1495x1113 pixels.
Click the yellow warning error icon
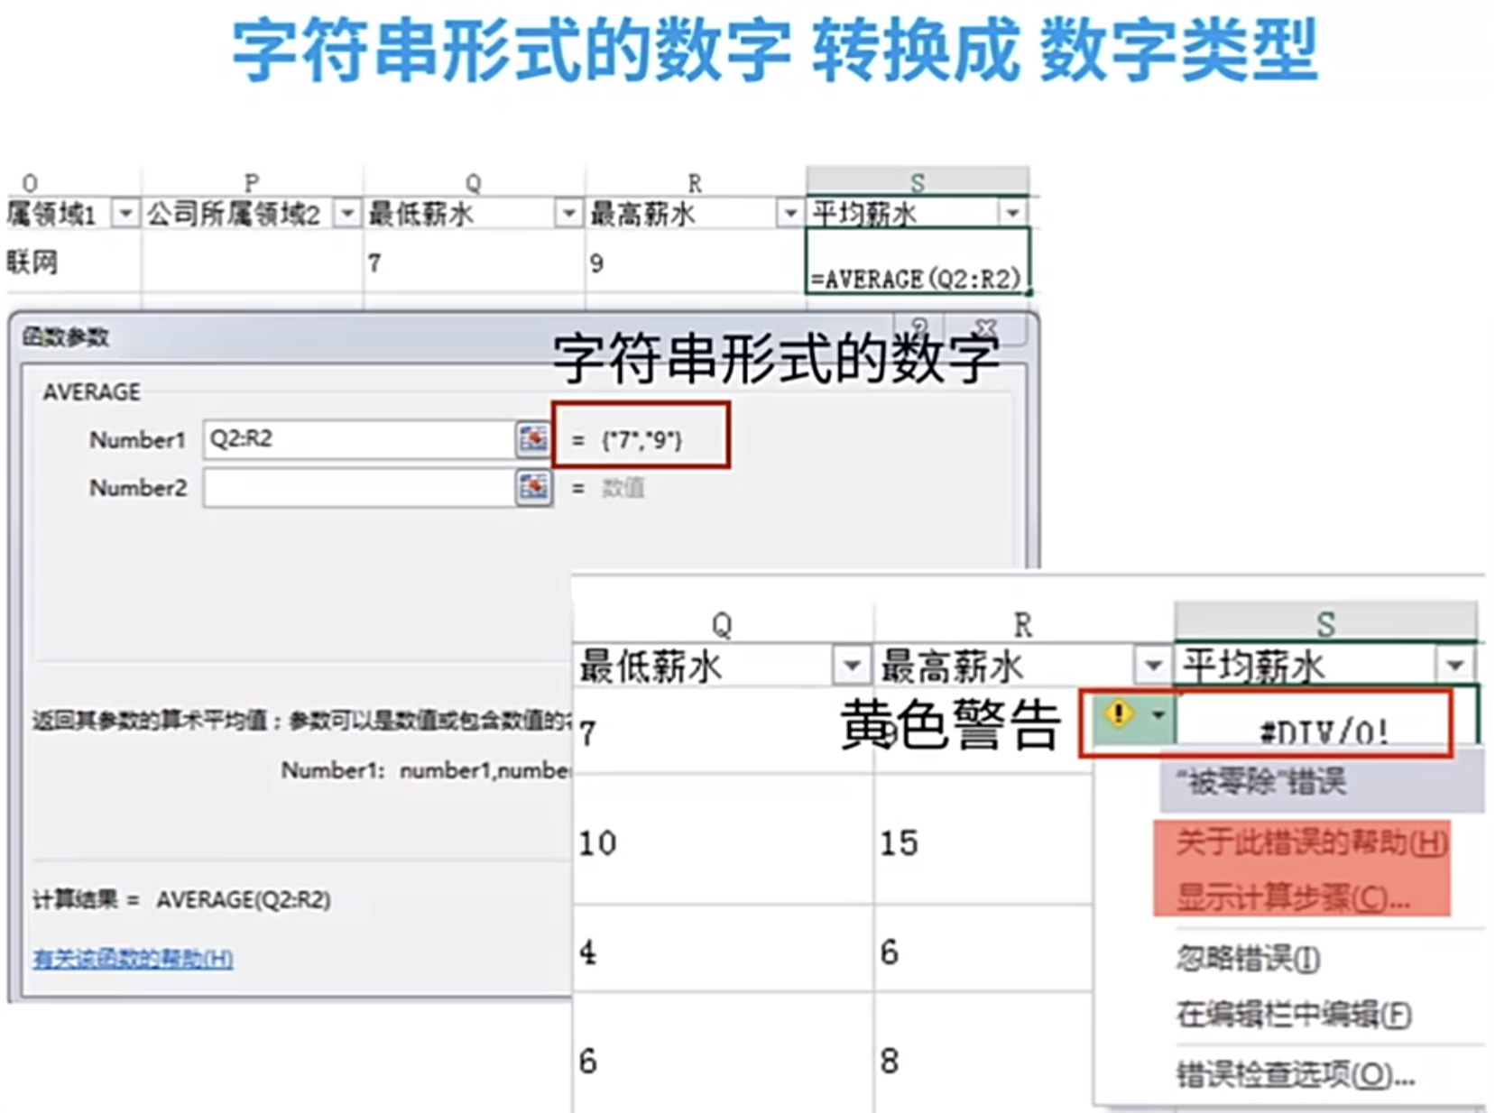[x=1119, y=715]
